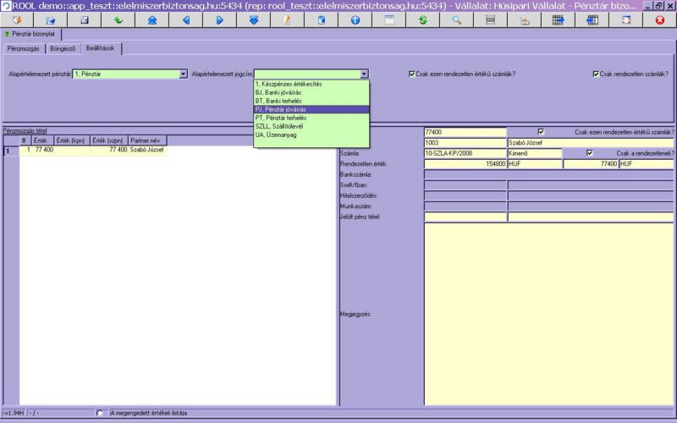677x423 pixels.
Task: Click the pencil edit toolbar icon
Action: [287, 19]
